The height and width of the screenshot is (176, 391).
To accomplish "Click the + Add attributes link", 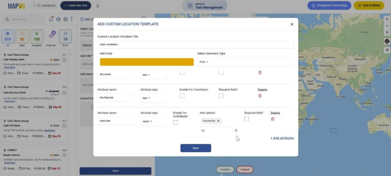I will (282, 138).
